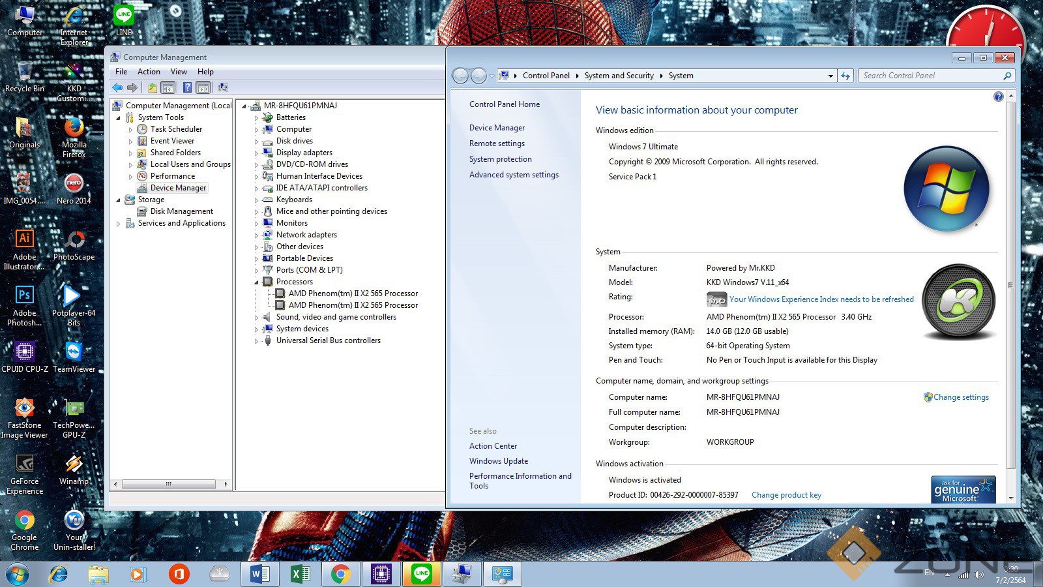Screen dimensions: 1043x587
Task: Open the View menu
Action: pos(179,72)
